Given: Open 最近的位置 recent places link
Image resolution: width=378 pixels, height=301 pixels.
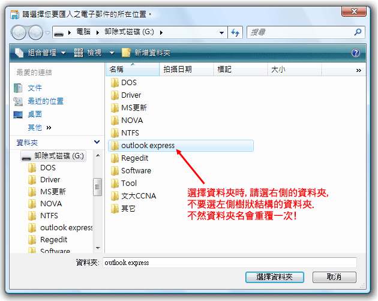Looking at the screenshot, I should pyautogui.click(x=46, y=101).
